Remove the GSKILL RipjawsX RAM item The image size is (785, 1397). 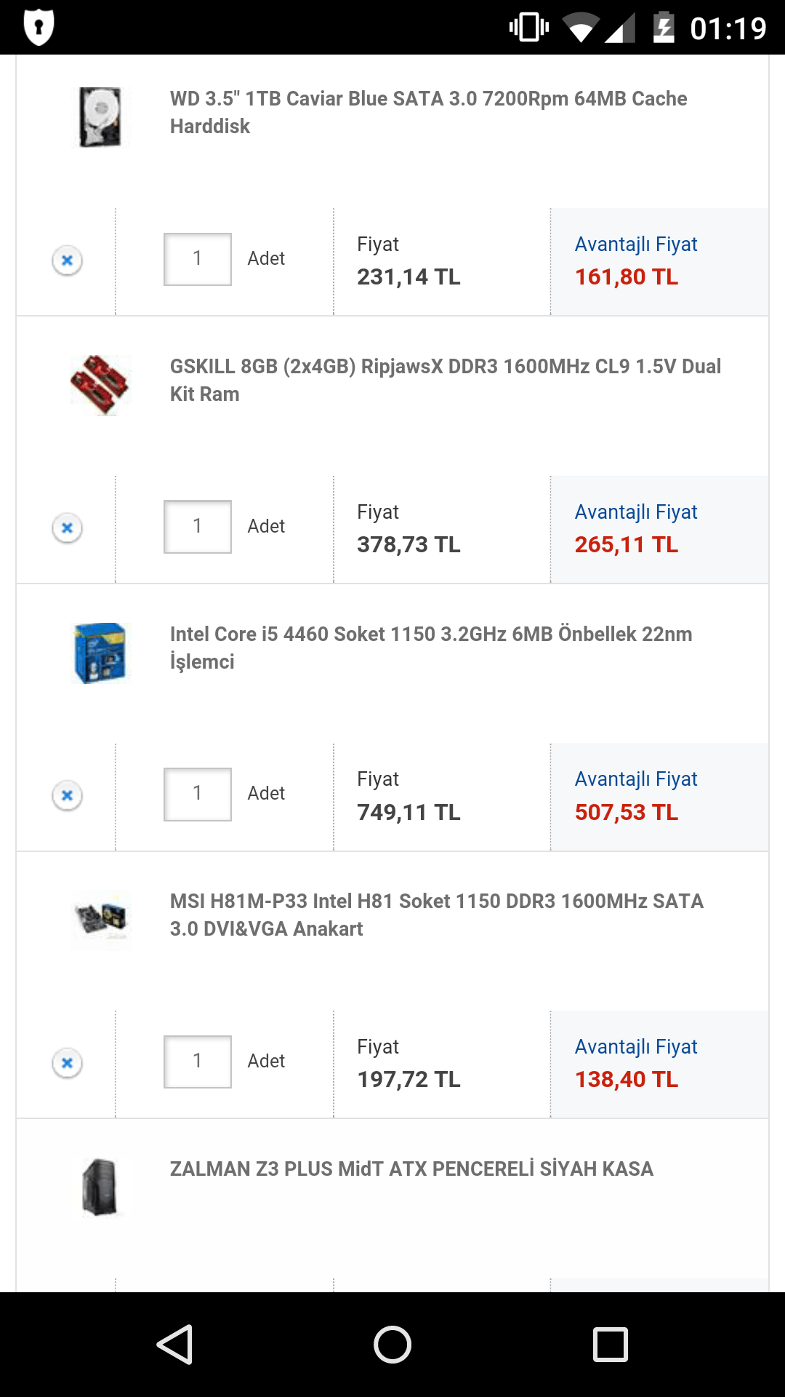(x=67, y=528)
